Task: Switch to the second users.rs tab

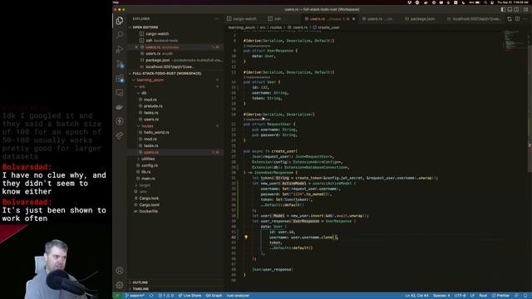Action: pyautogui.click(x=379, y=19)
